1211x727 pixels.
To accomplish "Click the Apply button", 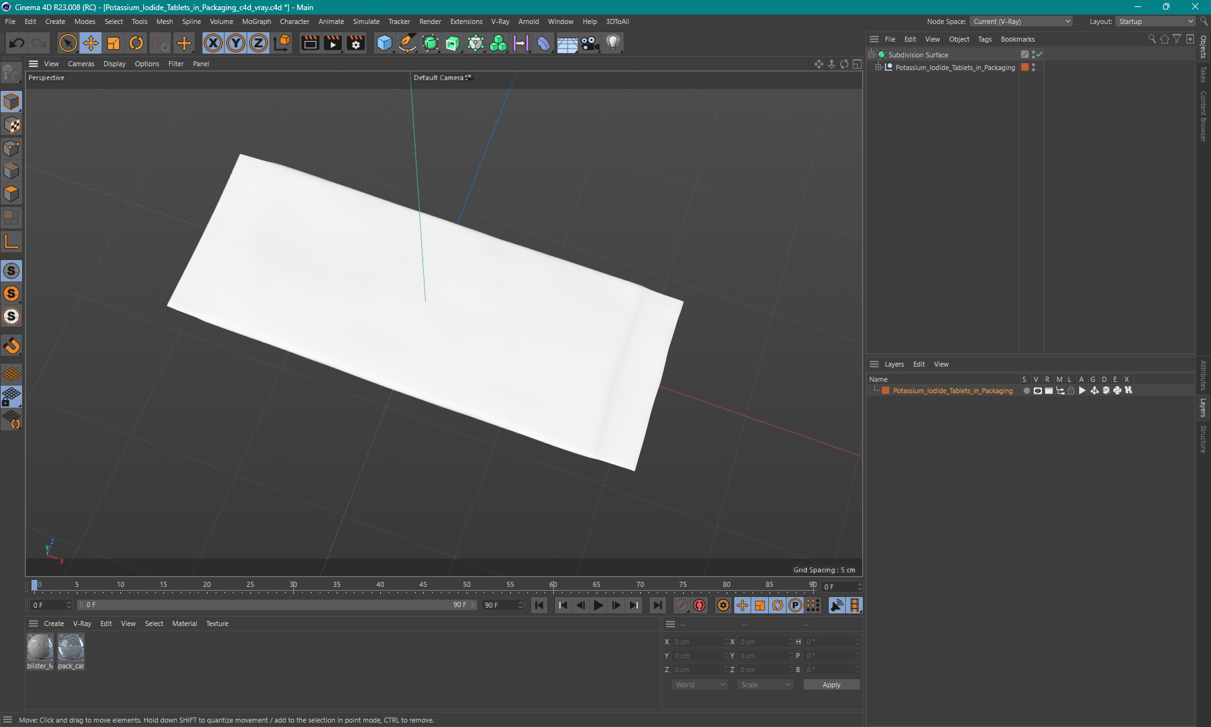I will 831,685.
